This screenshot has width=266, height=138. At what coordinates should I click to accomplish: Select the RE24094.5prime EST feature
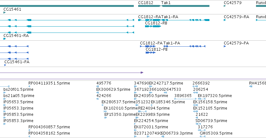[x=143, y=111]
